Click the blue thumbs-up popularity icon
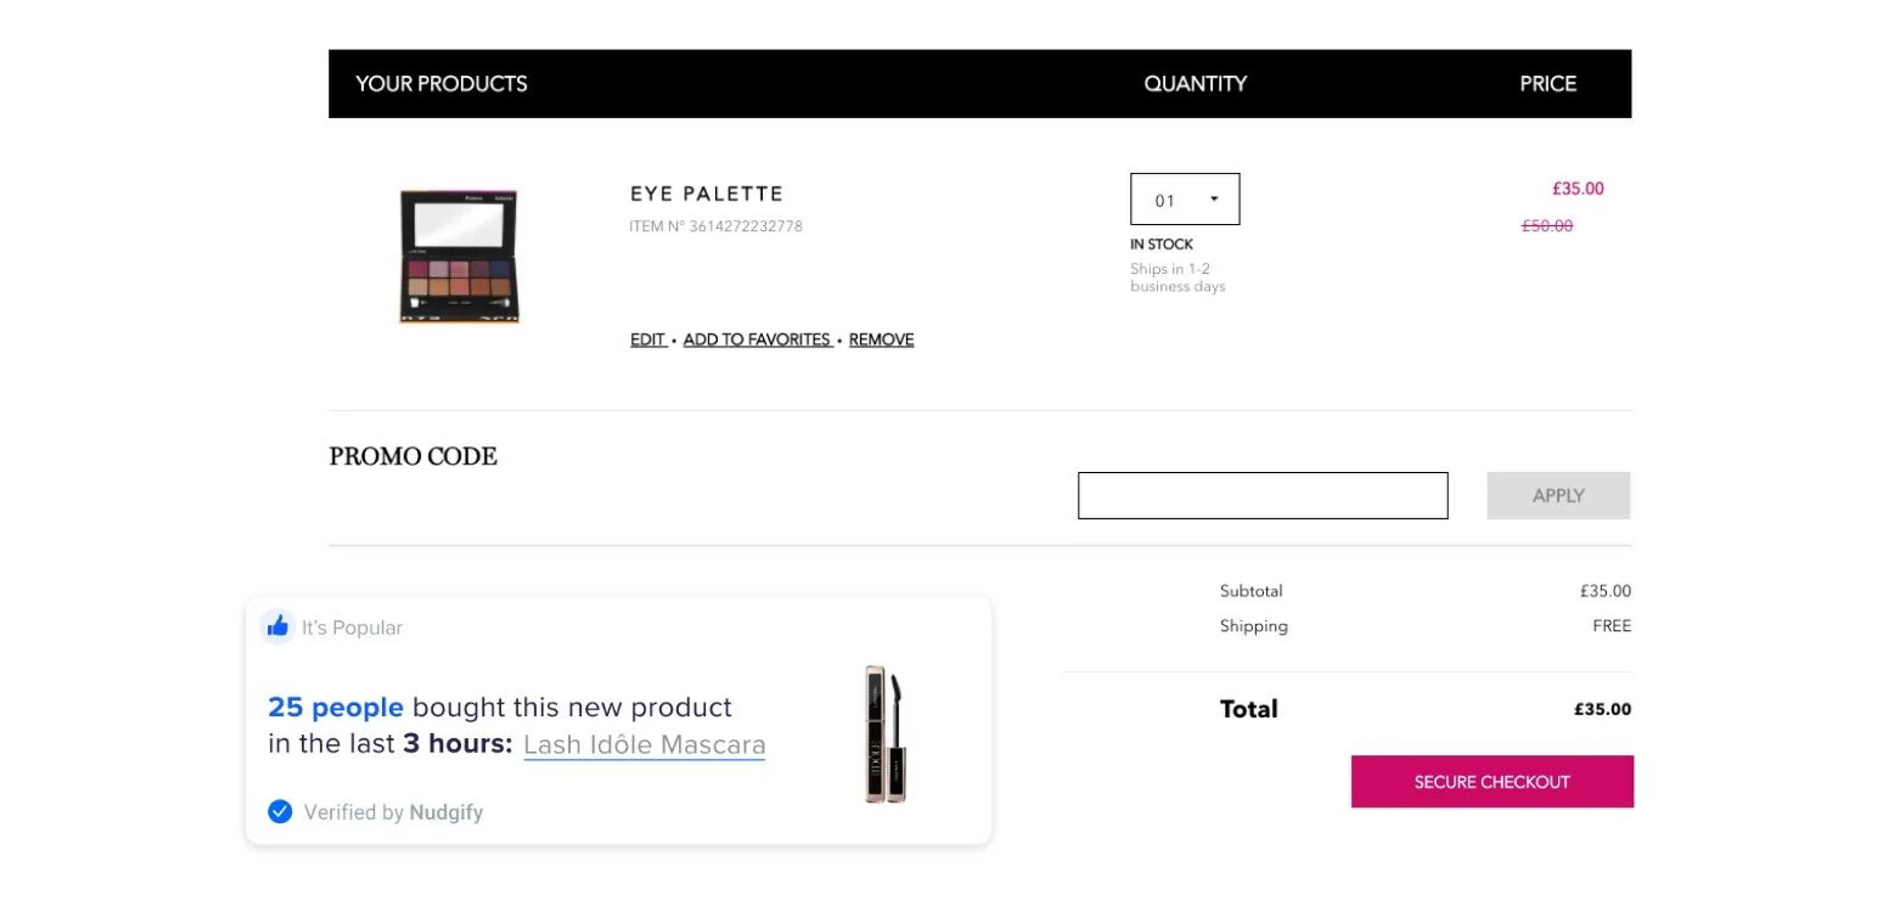The width and height of the screenshot is (1897, 924). click(x=278, y=627)
